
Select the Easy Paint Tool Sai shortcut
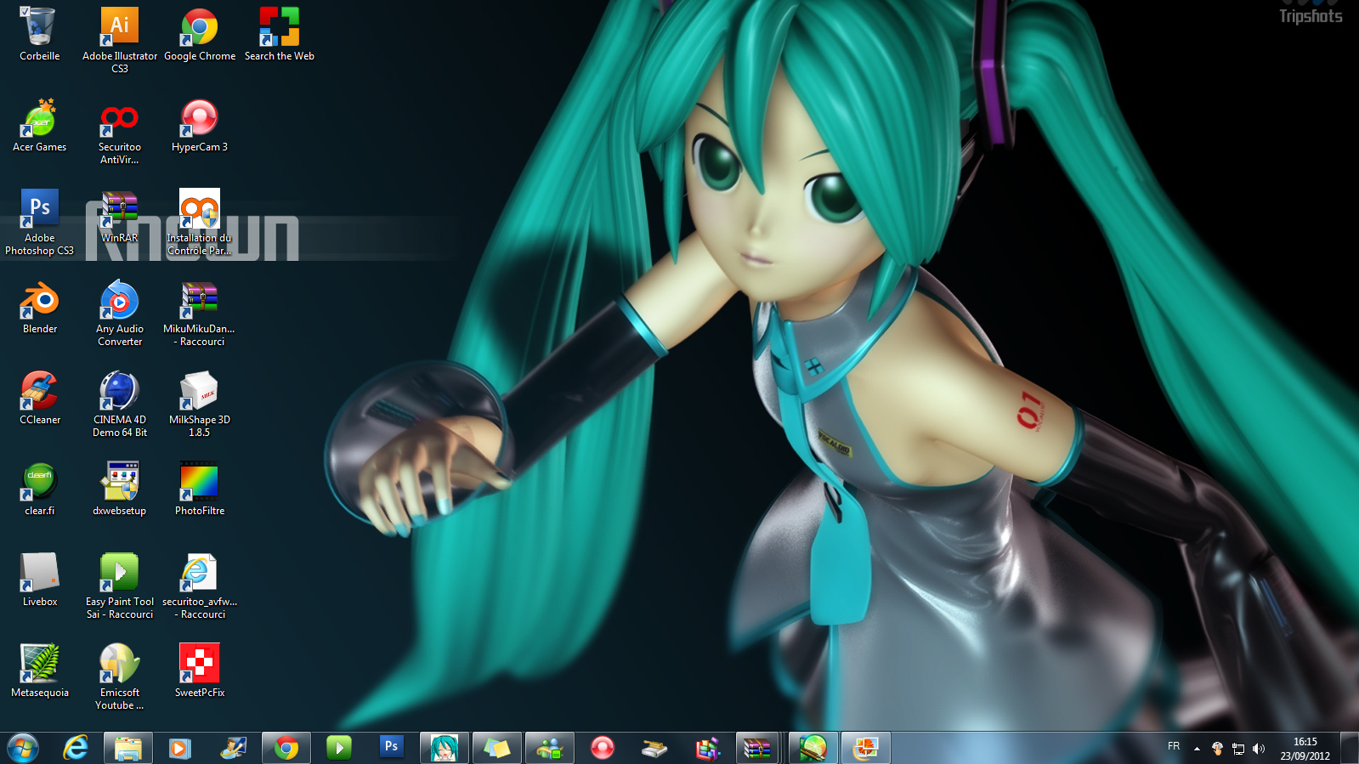pos(120,586)
